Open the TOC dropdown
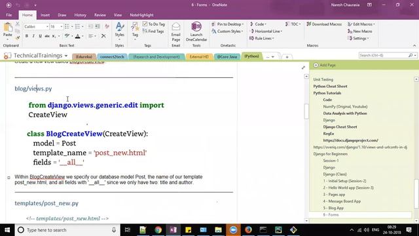The image size is (419, 236). click(x=293, y=24)
